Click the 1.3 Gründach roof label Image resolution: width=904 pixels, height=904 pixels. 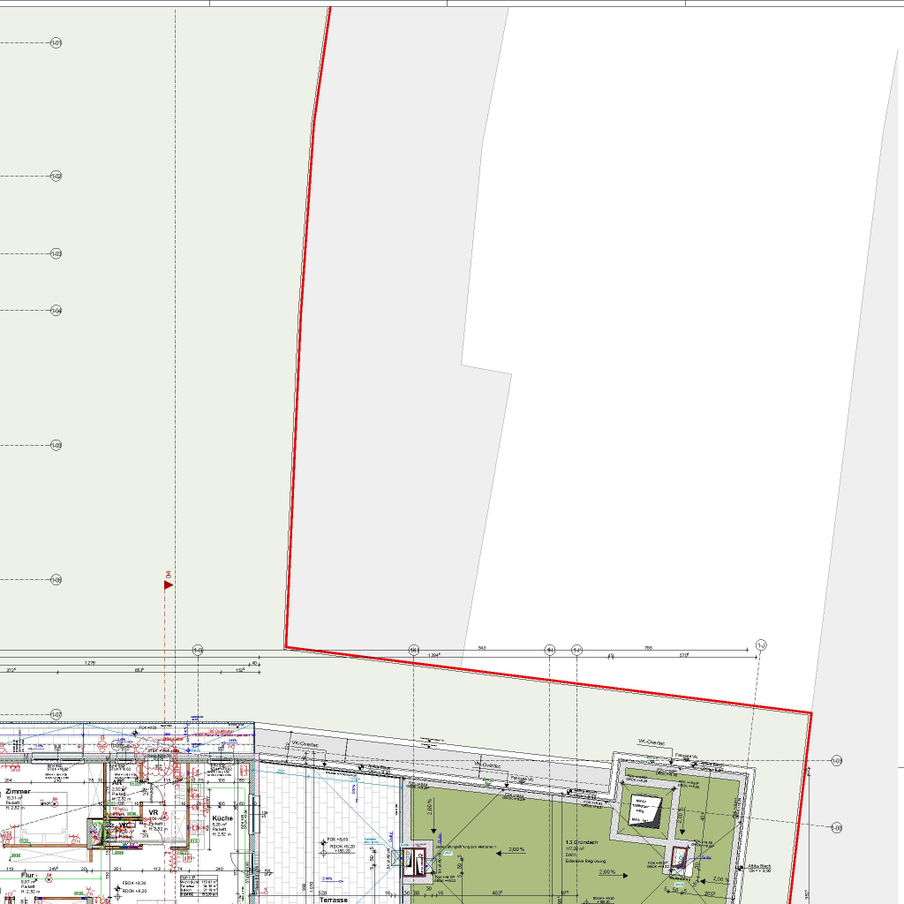click(582, 842)
